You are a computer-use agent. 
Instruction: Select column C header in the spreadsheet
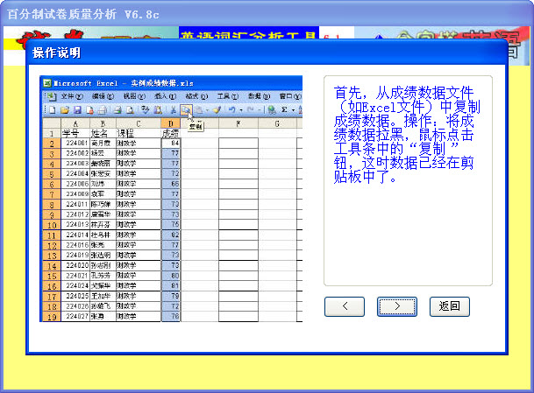click(139, 123)
